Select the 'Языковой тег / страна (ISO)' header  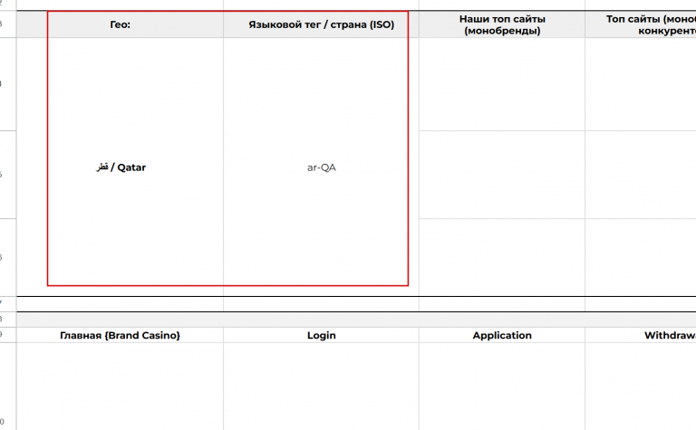321,24
